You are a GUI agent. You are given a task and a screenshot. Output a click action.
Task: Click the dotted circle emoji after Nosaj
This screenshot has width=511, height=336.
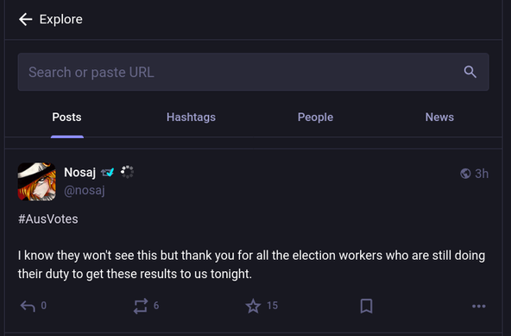click(127, 172)
